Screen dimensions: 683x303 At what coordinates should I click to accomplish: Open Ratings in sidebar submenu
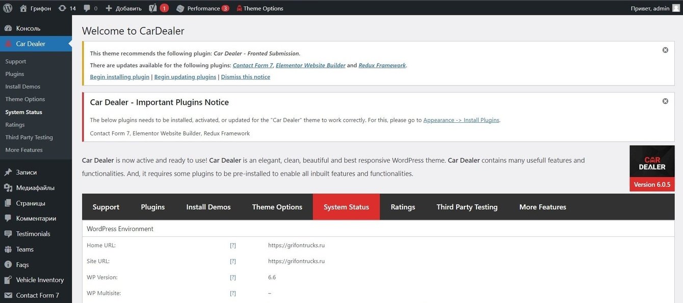(15, 125)
